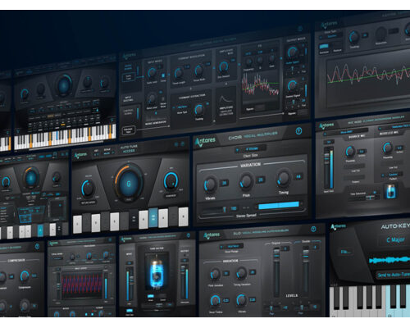Toggle the power button of the Compressor plugin
Screen dimensions: 410x328
37,247
